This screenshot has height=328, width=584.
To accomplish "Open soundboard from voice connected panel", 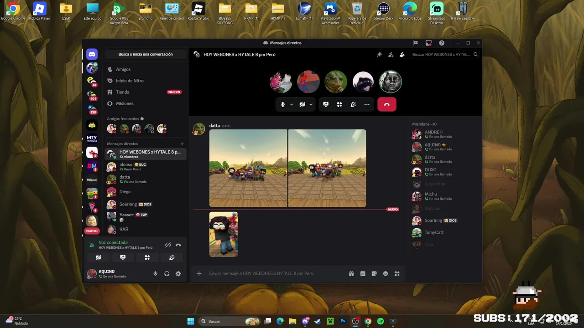I will 172,257.
